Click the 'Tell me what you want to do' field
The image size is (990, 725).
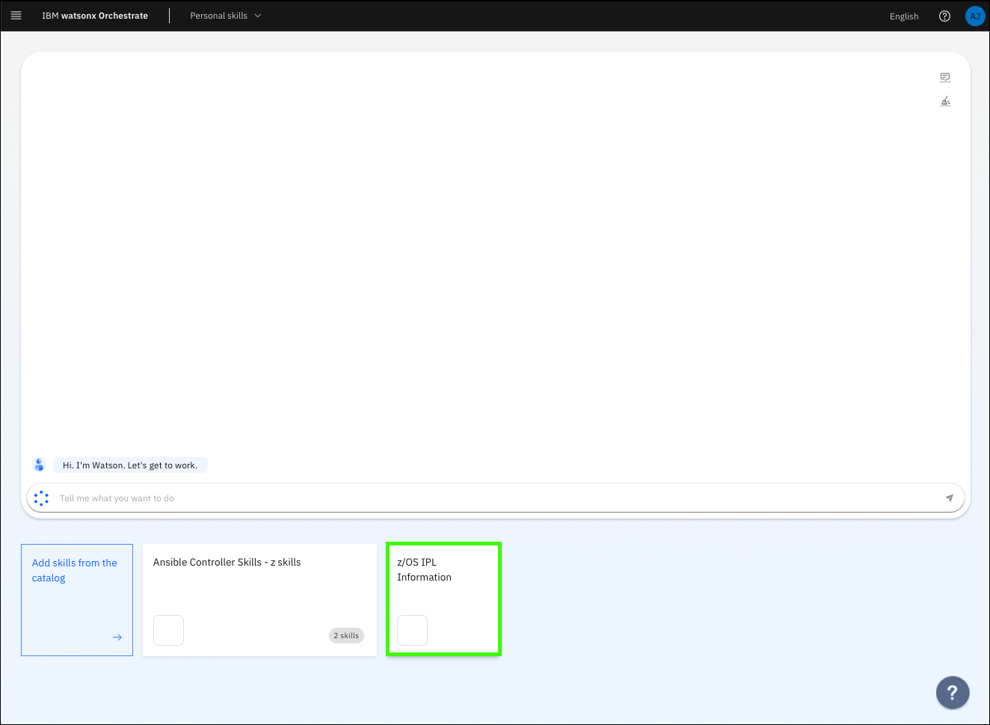pos(494,498)
